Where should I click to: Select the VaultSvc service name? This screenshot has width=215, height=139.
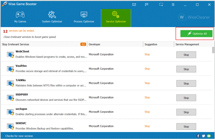[x=21, y=66]
